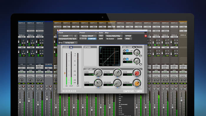Open the Map options circle menu
This screenshot has height=116, width=206.
(122, 33)
